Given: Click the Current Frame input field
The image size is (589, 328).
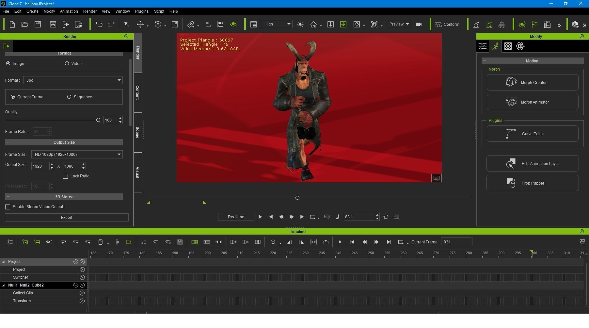Looking at the screenshot, I should (456, 242).
